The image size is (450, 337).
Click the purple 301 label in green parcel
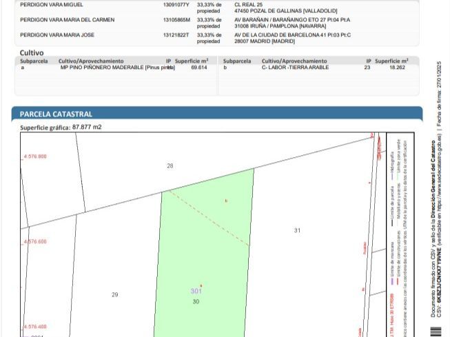click(196, 291)
